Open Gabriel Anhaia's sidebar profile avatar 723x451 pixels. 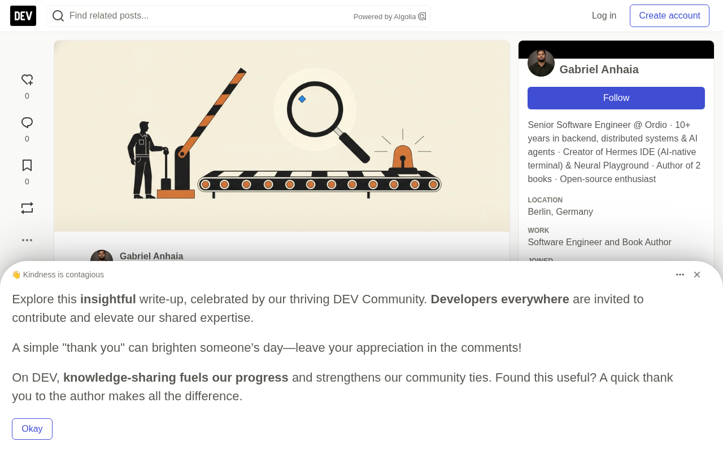click(541, 63)
